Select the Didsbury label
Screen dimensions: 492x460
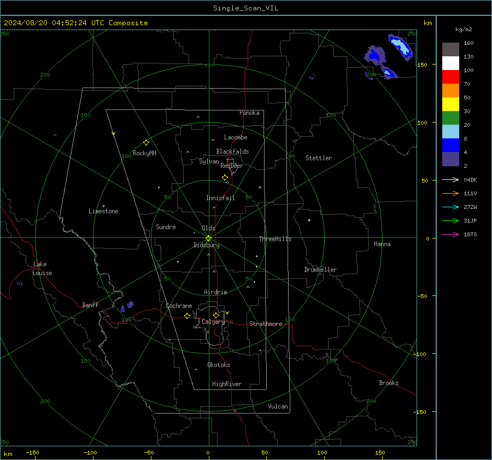click(206, 245)
